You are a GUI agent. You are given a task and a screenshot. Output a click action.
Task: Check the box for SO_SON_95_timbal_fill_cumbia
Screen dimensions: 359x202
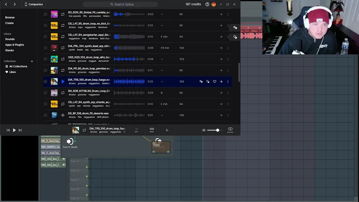45,14
